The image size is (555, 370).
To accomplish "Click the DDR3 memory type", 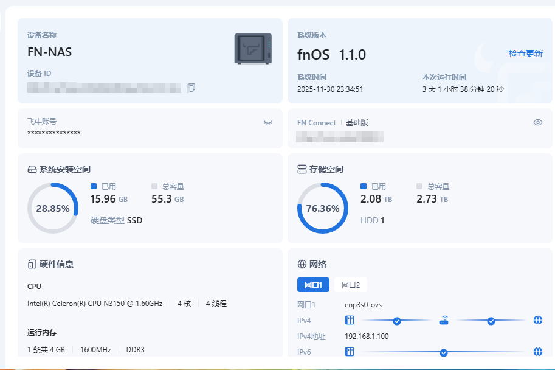I will [x=135, y=350].
